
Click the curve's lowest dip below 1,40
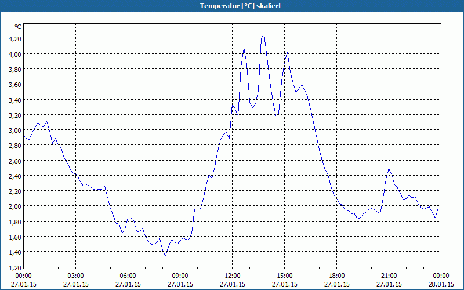(165, 255)
